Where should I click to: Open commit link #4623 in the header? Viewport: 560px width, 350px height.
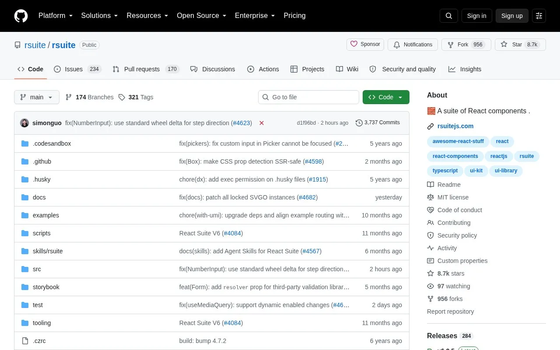(241, 123)
